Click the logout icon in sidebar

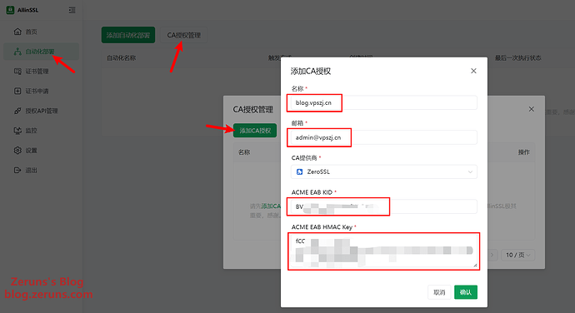point(17,170)
